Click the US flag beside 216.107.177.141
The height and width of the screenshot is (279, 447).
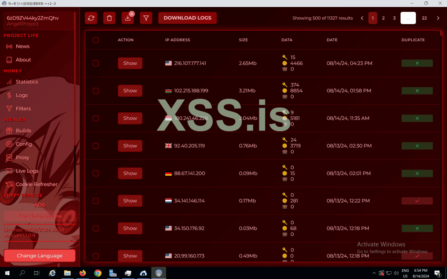click(168, 63)
